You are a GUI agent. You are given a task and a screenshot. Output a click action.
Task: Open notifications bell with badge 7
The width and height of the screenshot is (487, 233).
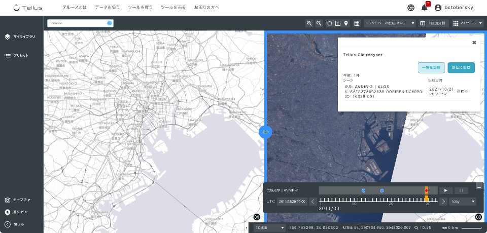click(425, 7)
